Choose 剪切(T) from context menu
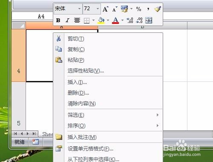 [x=108, y=39]
